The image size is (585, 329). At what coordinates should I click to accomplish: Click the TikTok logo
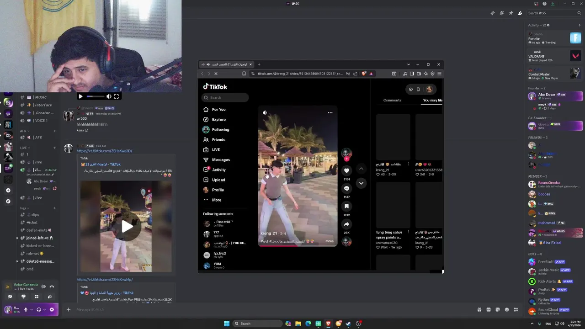coord(215,87)
